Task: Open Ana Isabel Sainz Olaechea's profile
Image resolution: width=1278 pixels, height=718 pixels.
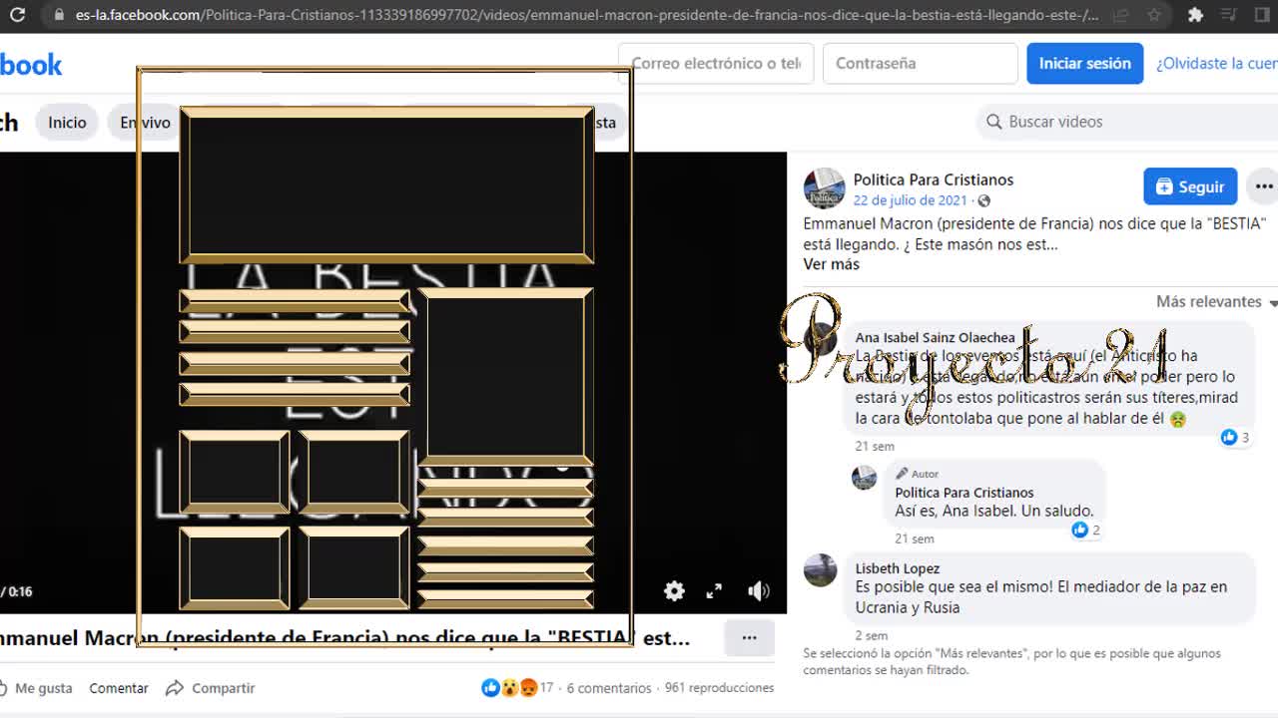Action: click(x=936, y=337)
